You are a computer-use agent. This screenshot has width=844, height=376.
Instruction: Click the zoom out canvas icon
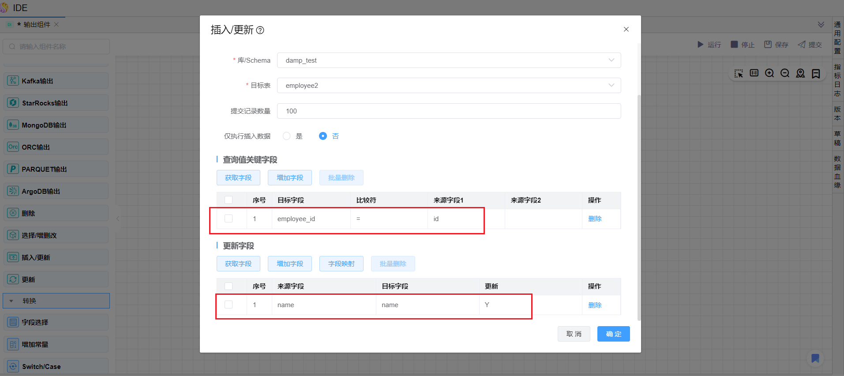[785, 73]
